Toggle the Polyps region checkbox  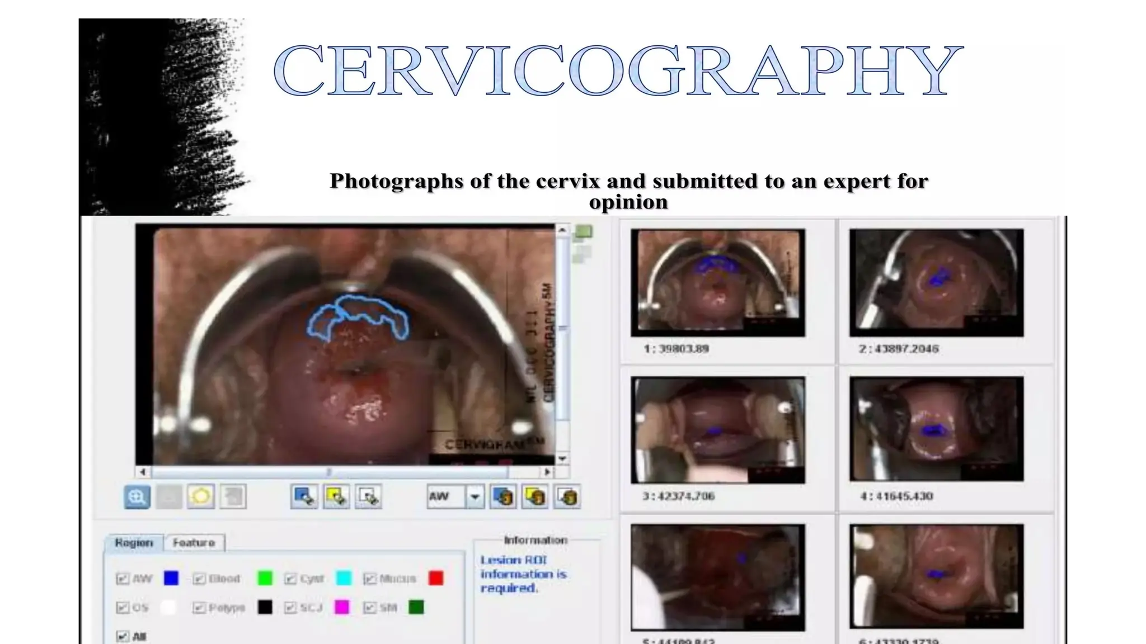click(199, 608)
